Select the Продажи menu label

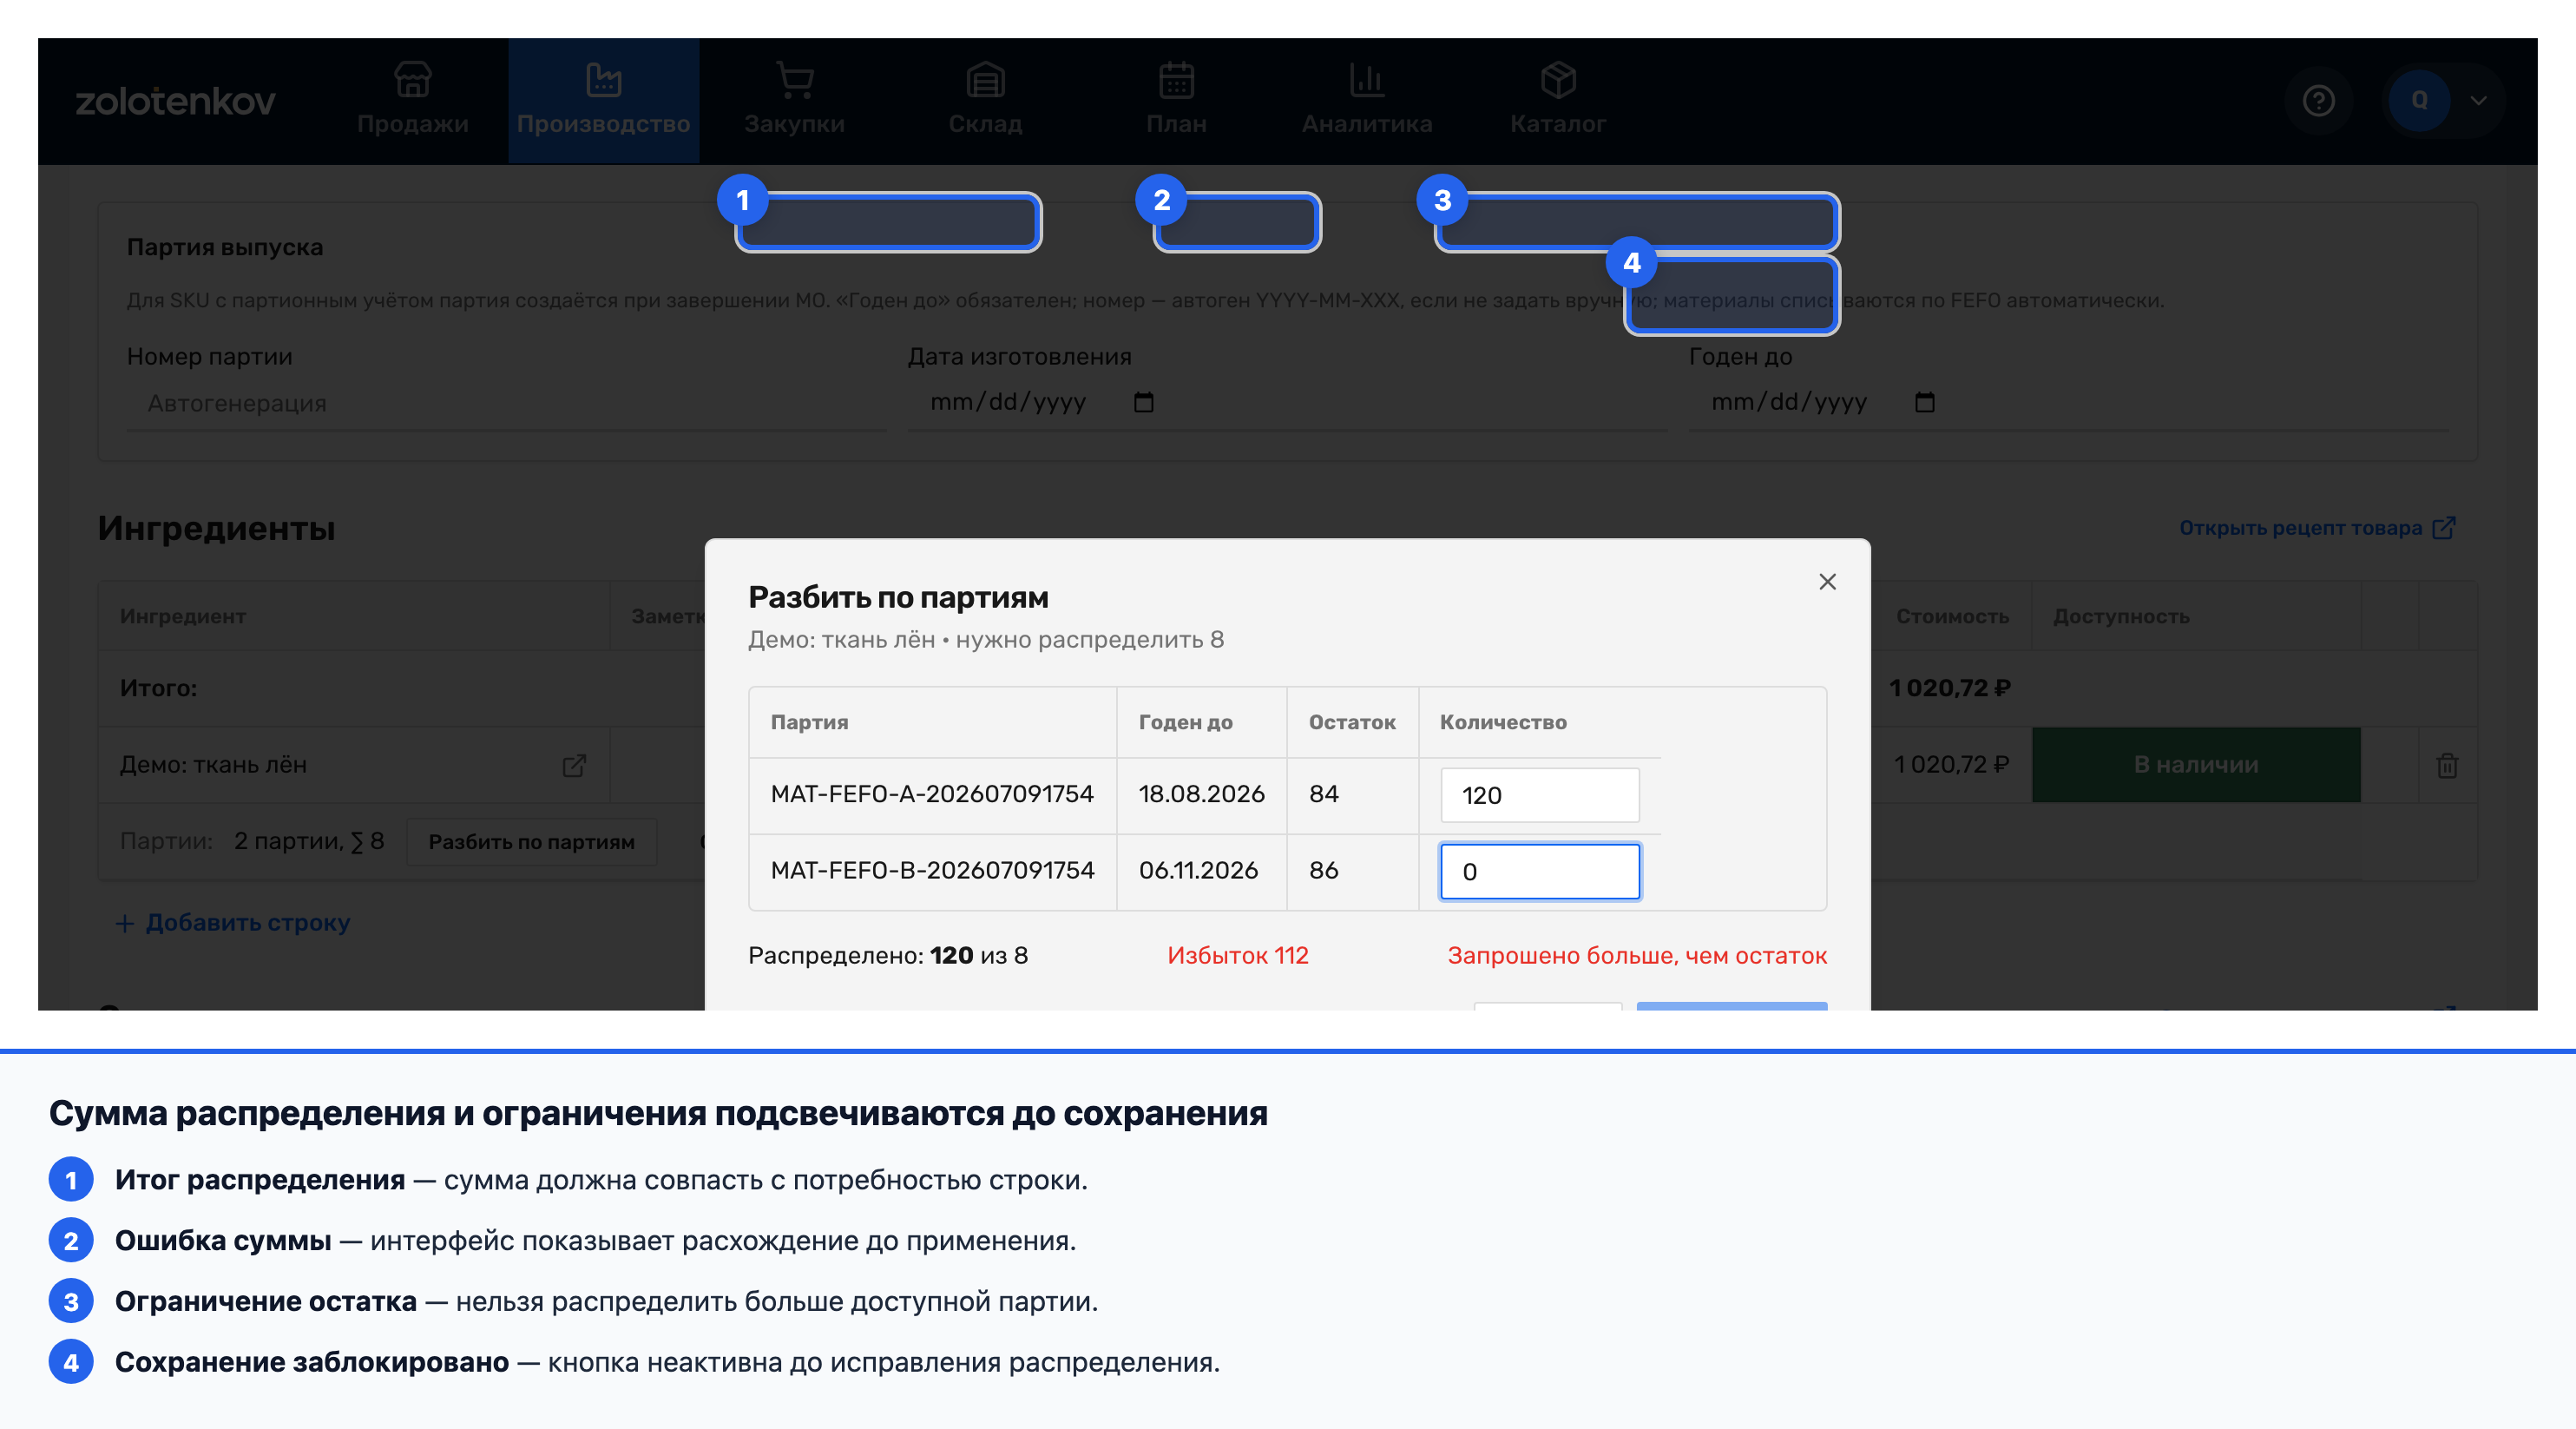coord(412,124)
